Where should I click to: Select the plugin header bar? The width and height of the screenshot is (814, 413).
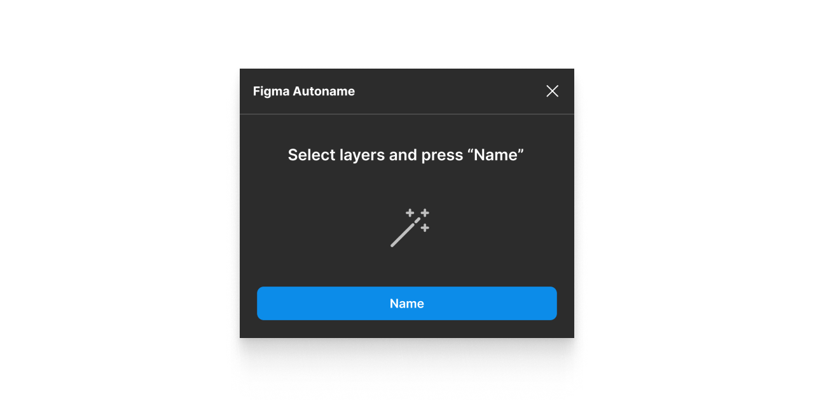(x=407, y=91)
